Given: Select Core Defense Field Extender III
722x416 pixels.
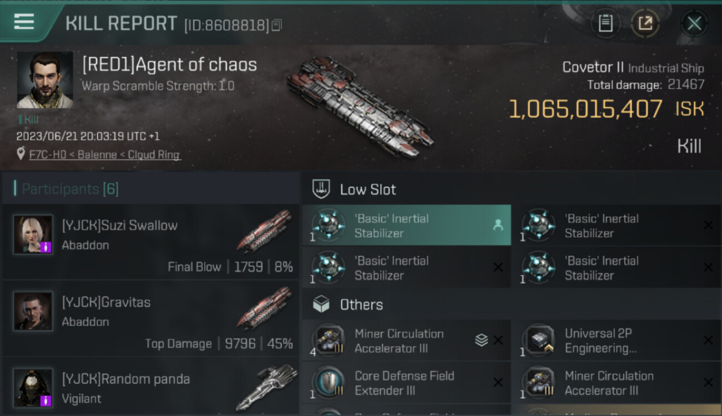Looking at the screenshot, I should [x=405, y=383].
